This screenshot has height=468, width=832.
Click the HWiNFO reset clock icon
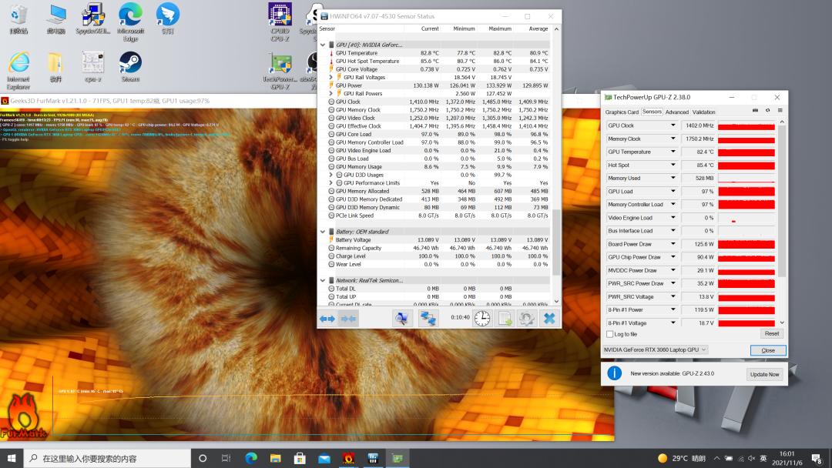pos(482,318)
